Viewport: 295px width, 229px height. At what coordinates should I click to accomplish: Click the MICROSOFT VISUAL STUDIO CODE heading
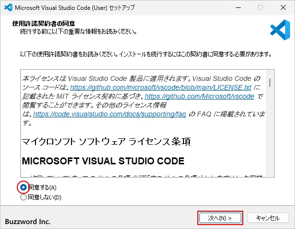coord(103,161)
